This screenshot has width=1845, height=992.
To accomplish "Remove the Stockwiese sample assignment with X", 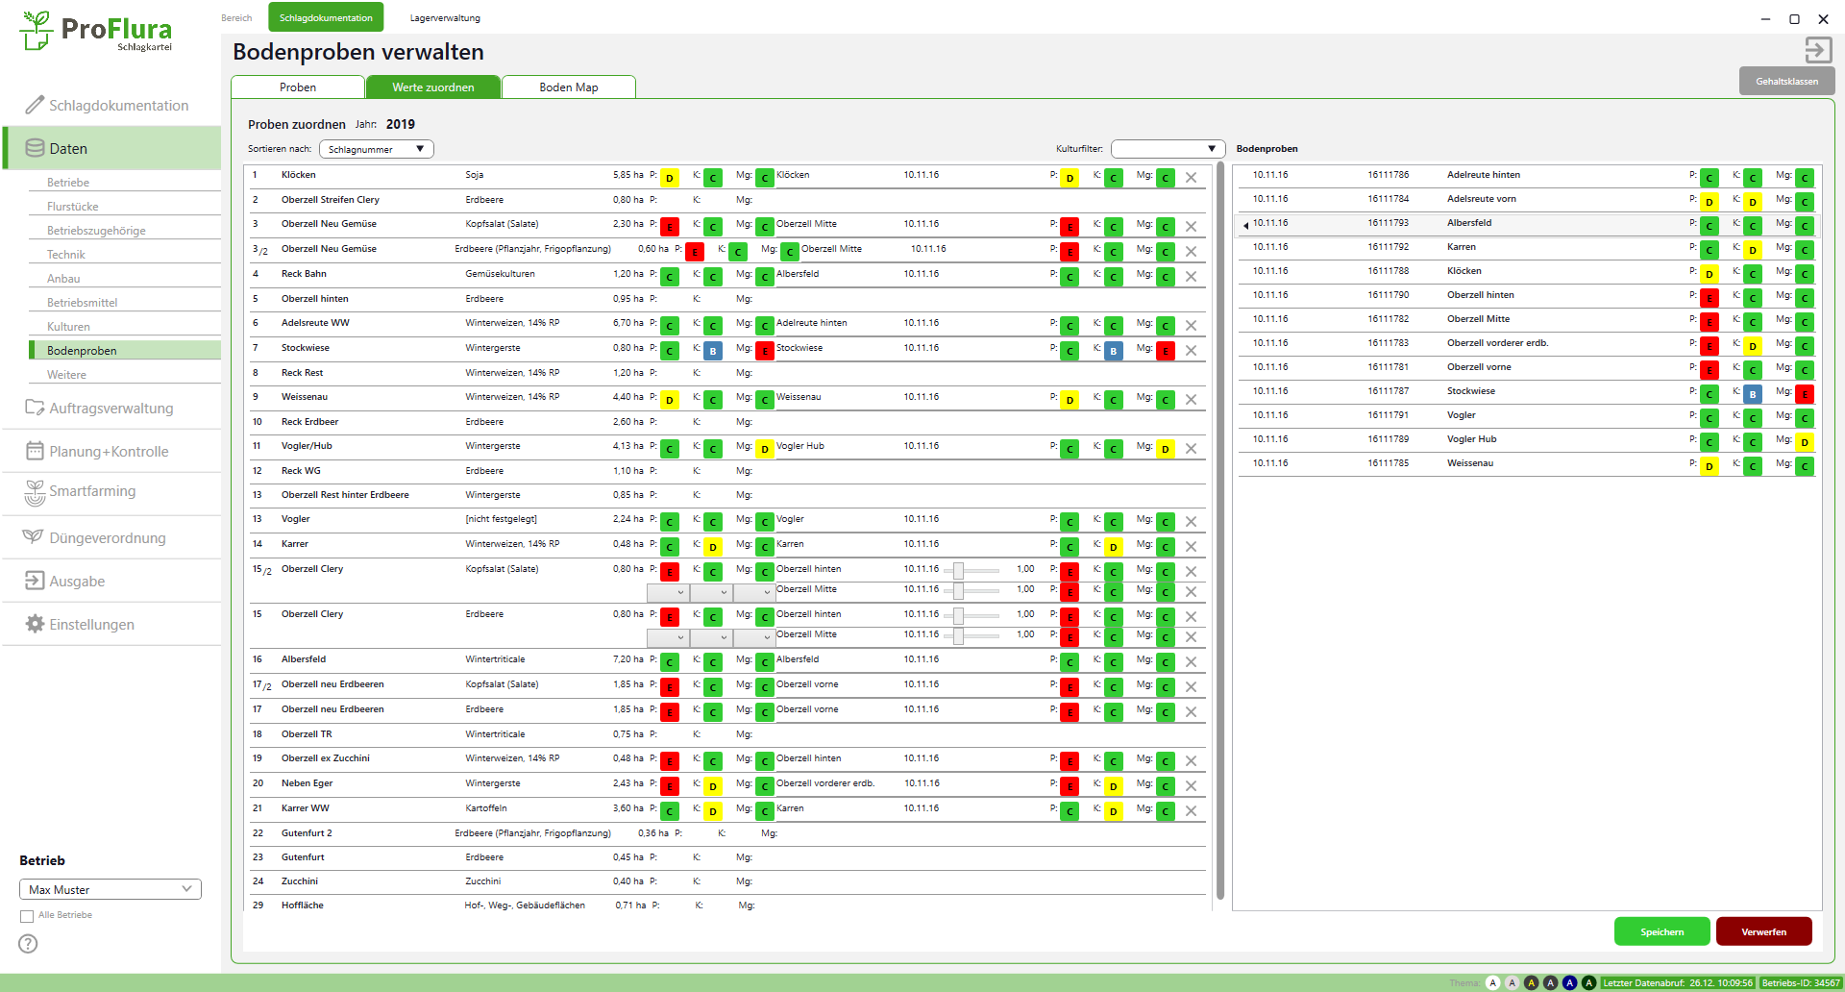I will click(x=1191, y=351).
